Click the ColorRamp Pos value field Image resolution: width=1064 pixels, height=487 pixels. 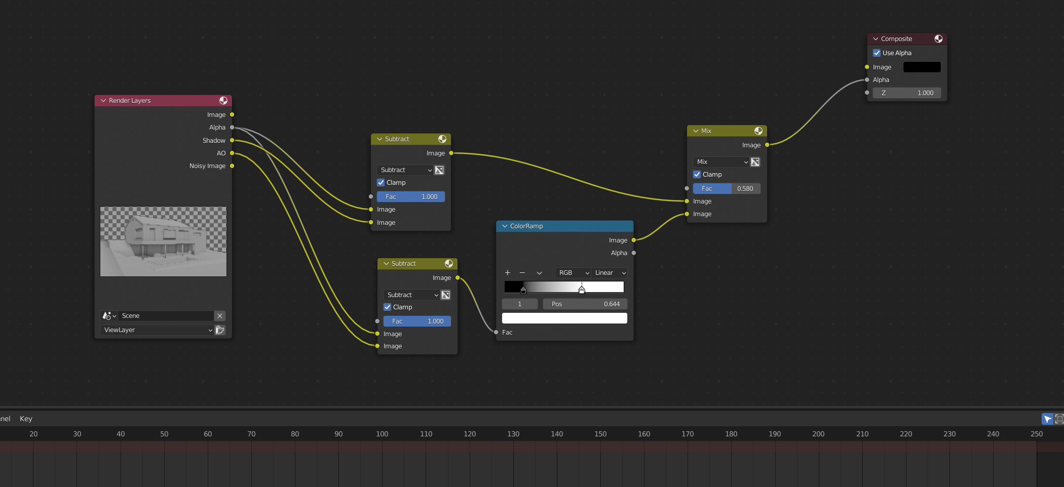click(585, 304)
